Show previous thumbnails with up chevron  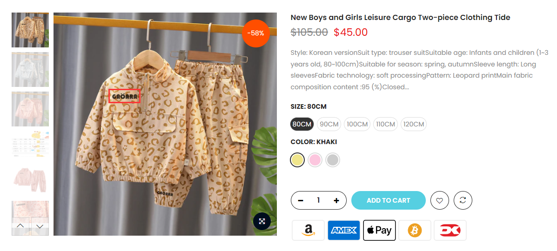(x=20, y=226)
